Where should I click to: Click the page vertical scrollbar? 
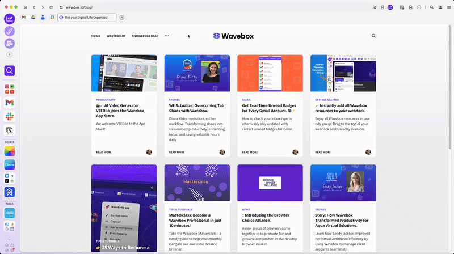tap(449, 87)
